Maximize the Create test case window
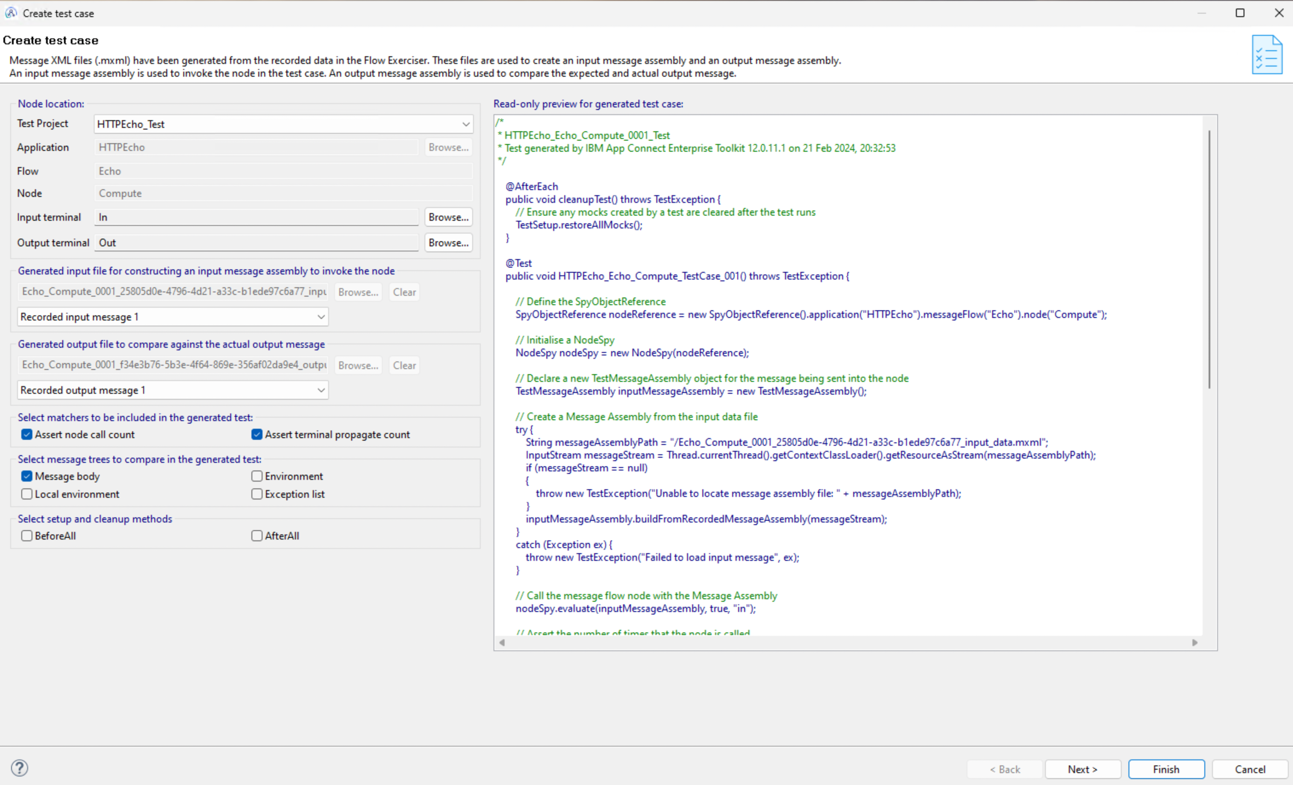The height and width of the screenshot is (785, 1293). (1240, 13)
